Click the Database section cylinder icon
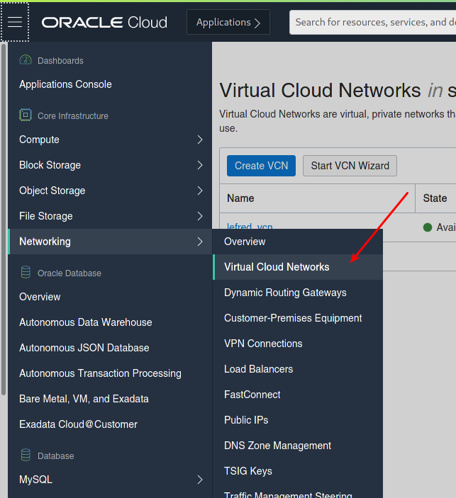 [x=26, y=455]
